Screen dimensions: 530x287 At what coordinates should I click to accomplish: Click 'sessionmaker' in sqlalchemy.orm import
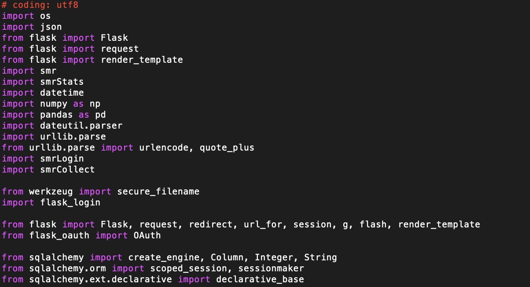coord(271,269)
